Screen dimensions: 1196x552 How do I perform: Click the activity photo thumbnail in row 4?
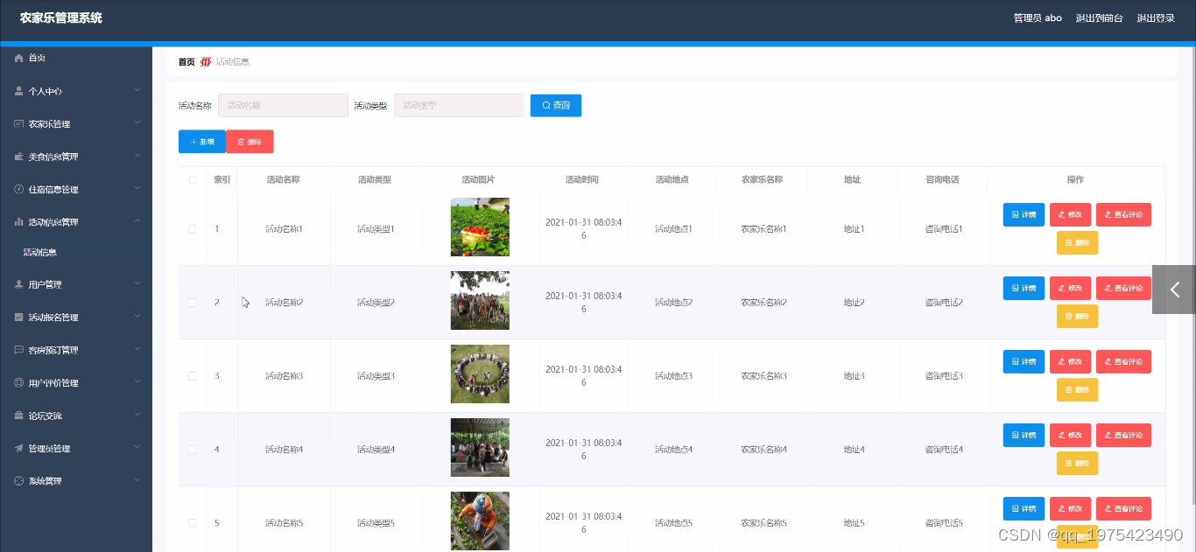(x=480, y=447)
